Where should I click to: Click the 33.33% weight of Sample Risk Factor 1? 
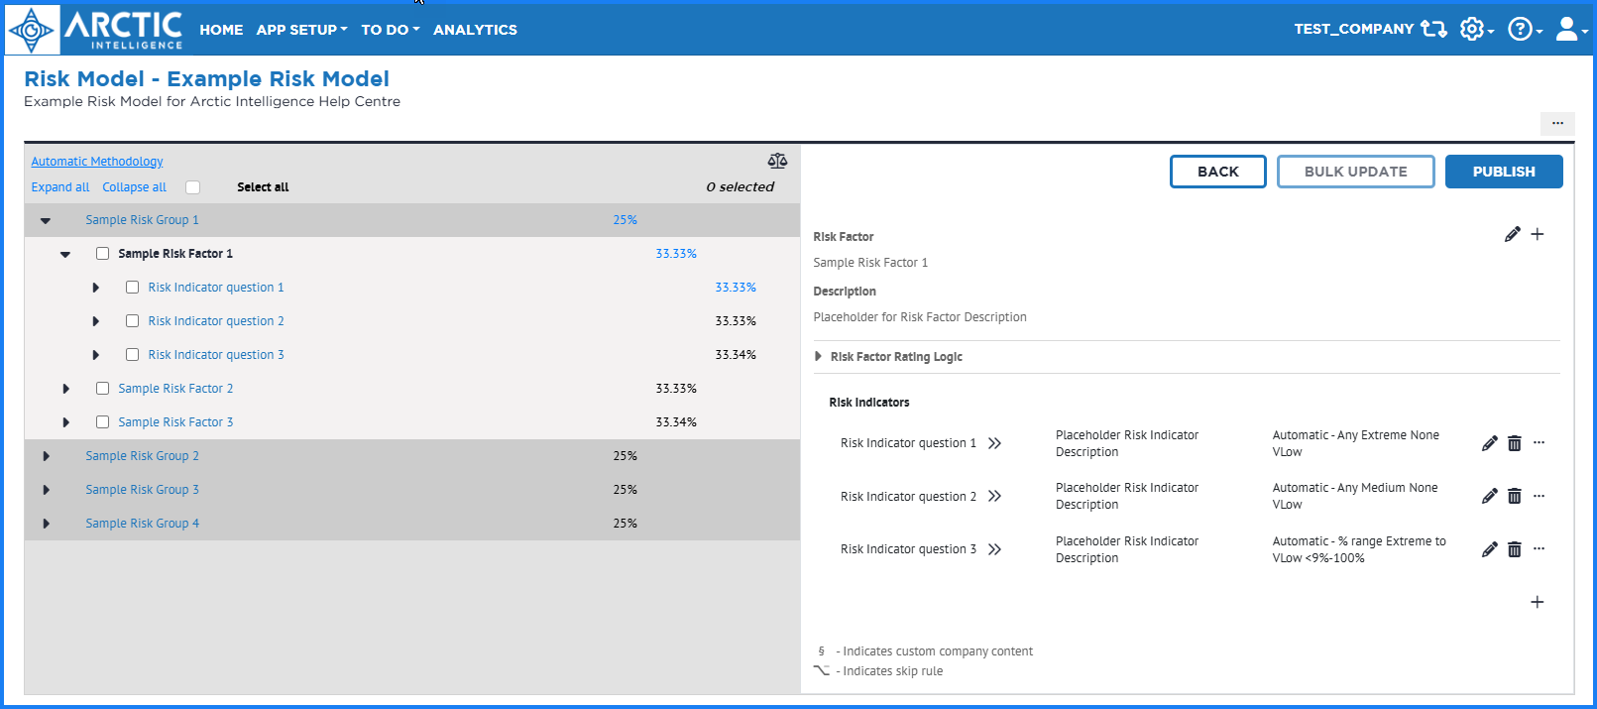[x=676, y=254]
